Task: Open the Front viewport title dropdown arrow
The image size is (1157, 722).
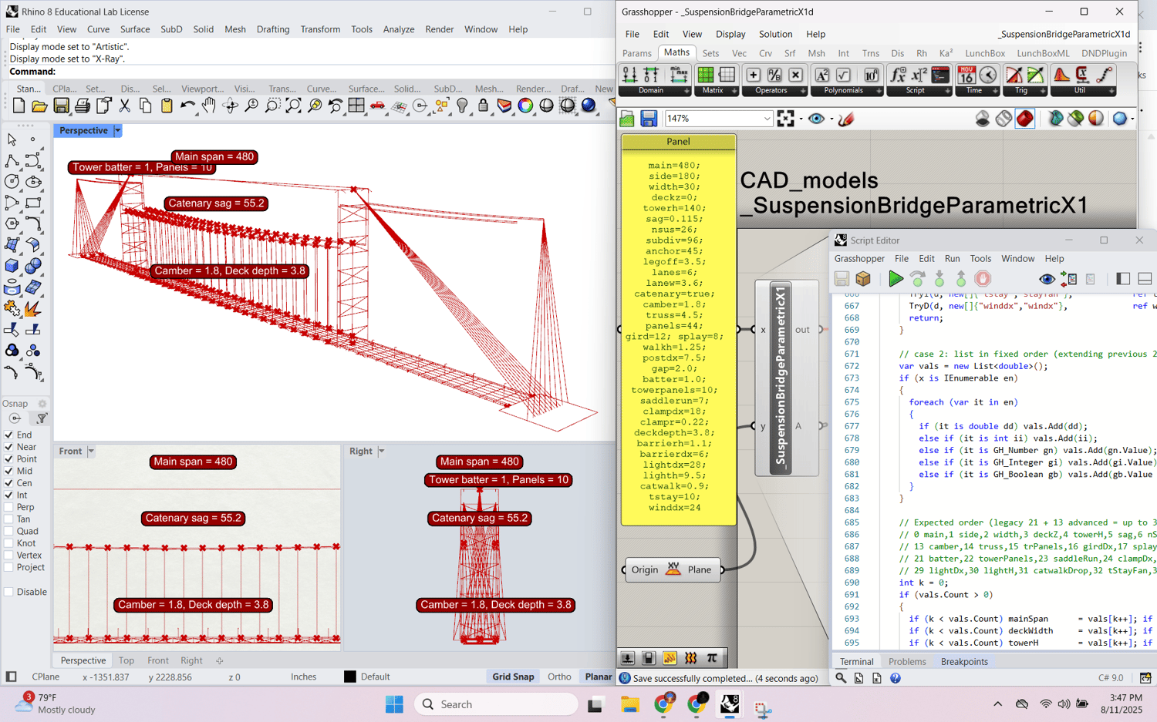Action: point(91,452)
